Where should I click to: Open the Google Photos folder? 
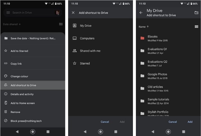coord(168,76)
